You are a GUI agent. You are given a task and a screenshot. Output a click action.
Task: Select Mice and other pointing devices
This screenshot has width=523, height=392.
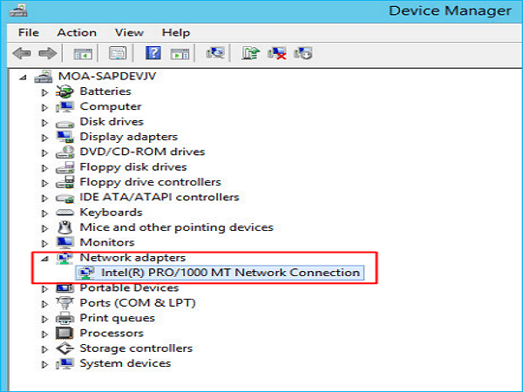point(176,227)
